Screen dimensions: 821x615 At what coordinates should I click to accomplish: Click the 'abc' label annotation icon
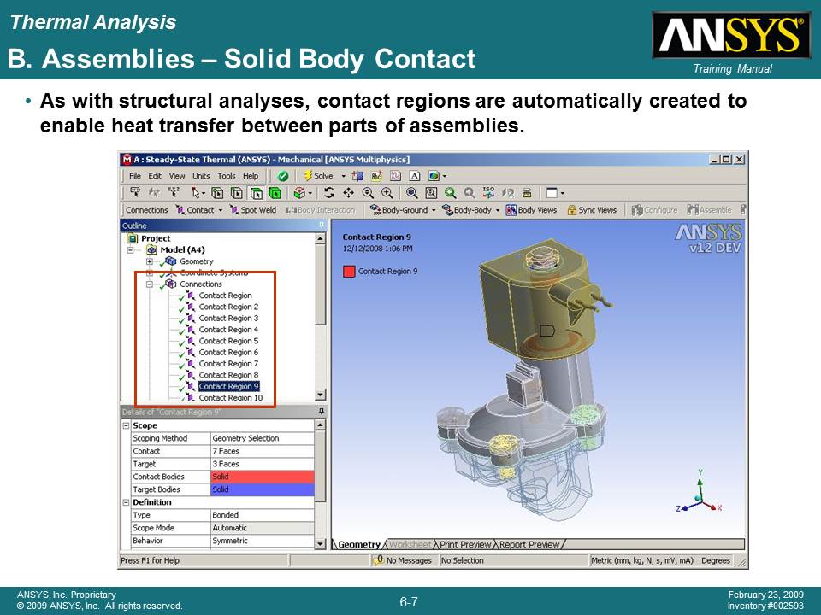point(376,176)
